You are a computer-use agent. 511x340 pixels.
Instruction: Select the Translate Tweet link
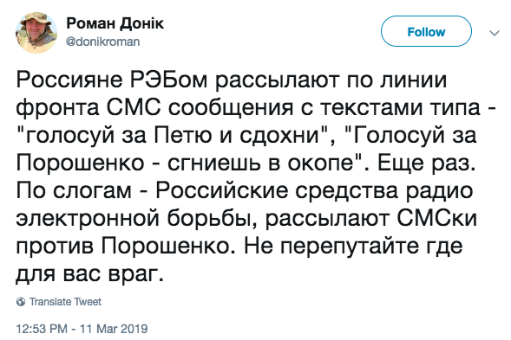(x=65, y=302)
